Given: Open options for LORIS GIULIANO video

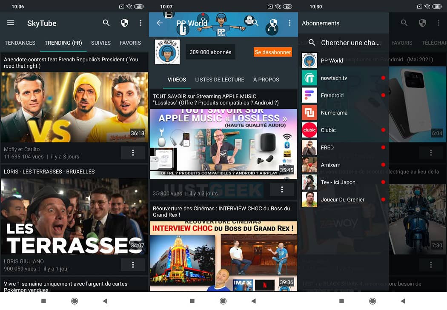Looking at the screenshot, I should pos(133,265).
